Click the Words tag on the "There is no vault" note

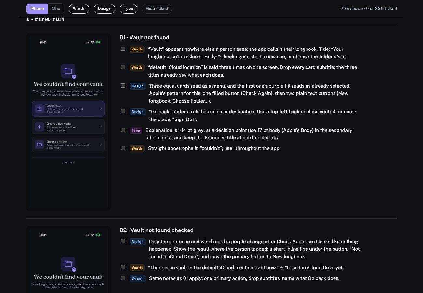click(137, 268)
